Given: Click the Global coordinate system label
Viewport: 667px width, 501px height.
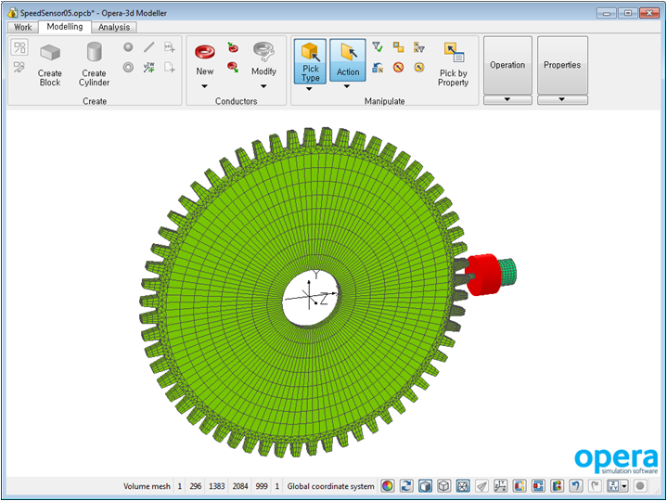Looking at the screenshot, I should 330,486.
